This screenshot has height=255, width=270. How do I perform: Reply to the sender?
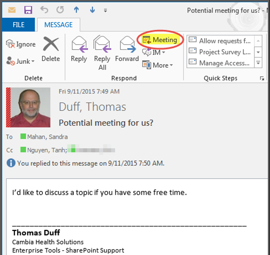(79, 49)
